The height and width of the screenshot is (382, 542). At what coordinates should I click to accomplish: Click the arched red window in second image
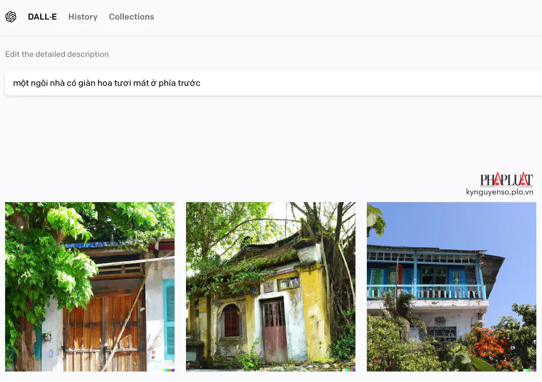click(x=231, y=320)
